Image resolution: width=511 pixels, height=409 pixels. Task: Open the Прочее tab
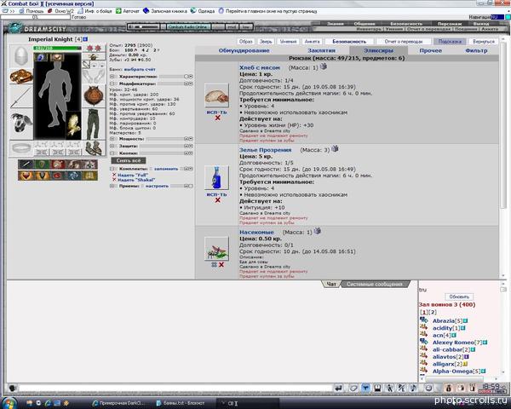point(430,50)
